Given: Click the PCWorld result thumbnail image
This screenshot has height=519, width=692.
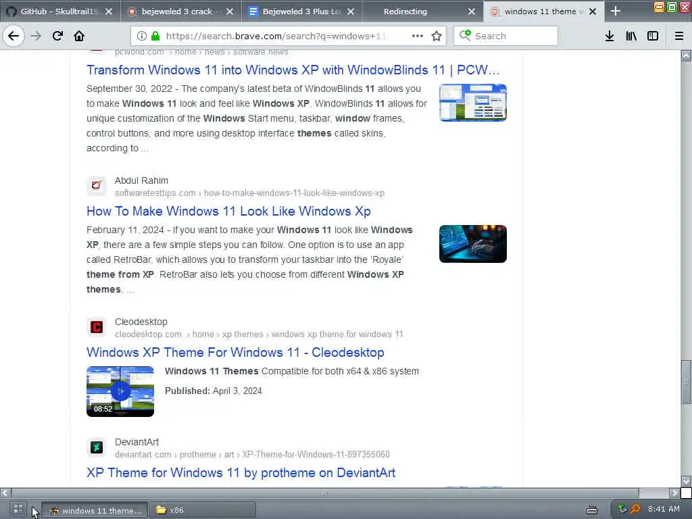Looking at the screenshot, I should 472,103.
